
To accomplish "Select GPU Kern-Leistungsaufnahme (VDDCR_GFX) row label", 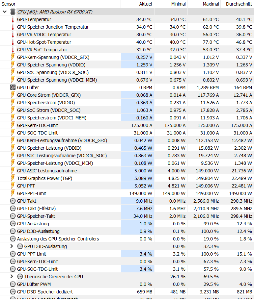I will tap(62, 140).
